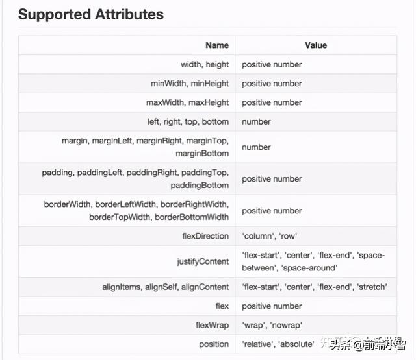Click the borderTopWidth, borderBottomWidth line

pos(159,217)
